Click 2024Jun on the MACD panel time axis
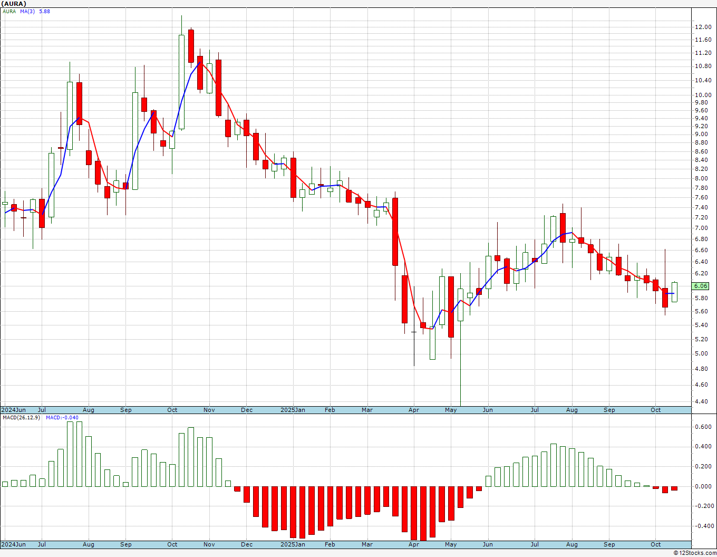Screen dimensions: 717x557 [13, 544]
